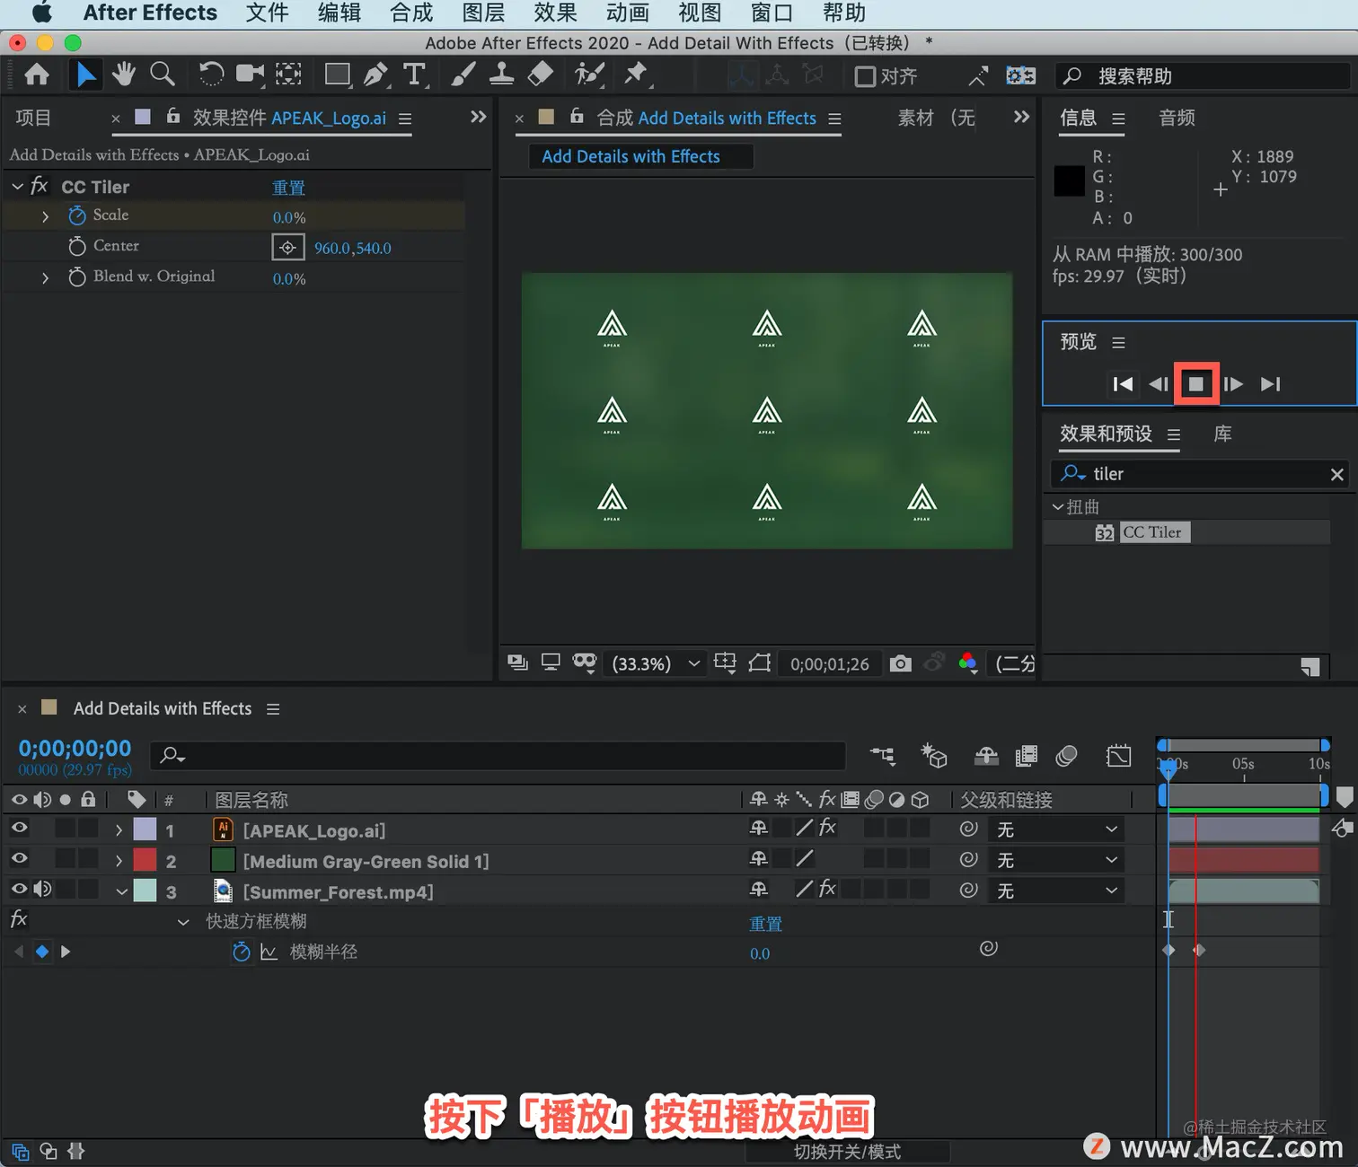Select the Pen tool
Screen dimensions: 1358x1167
point(375,75)
